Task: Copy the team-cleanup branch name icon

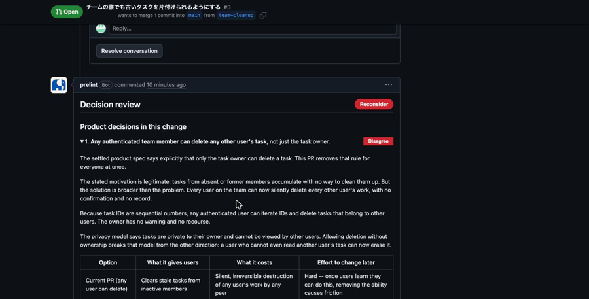Action: pyautogui.click(x=263, y=16)
